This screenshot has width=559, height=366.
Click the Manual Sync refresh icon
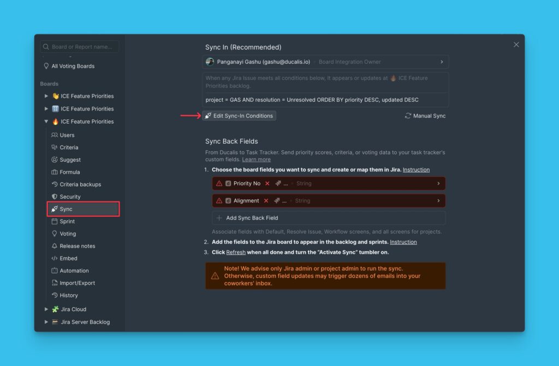coord(408,115)
